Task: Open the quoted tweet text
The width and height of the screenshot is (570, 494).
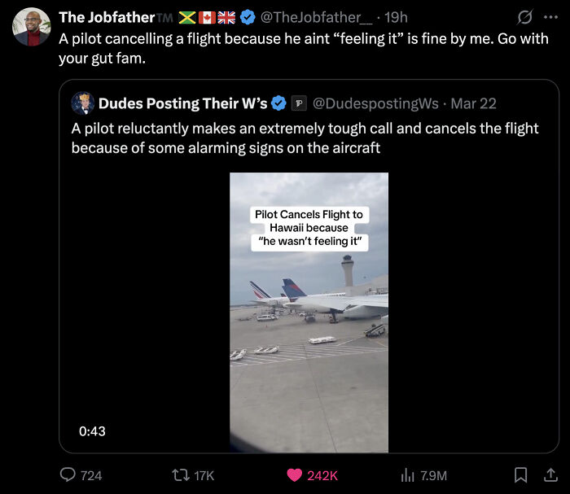Action: 305,138
